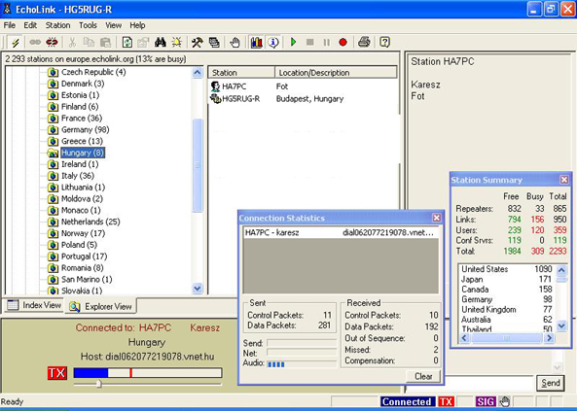Open Setup with the hammer tools icon
The height and width of the screenshot is (411, 577).
pos(198,43)
